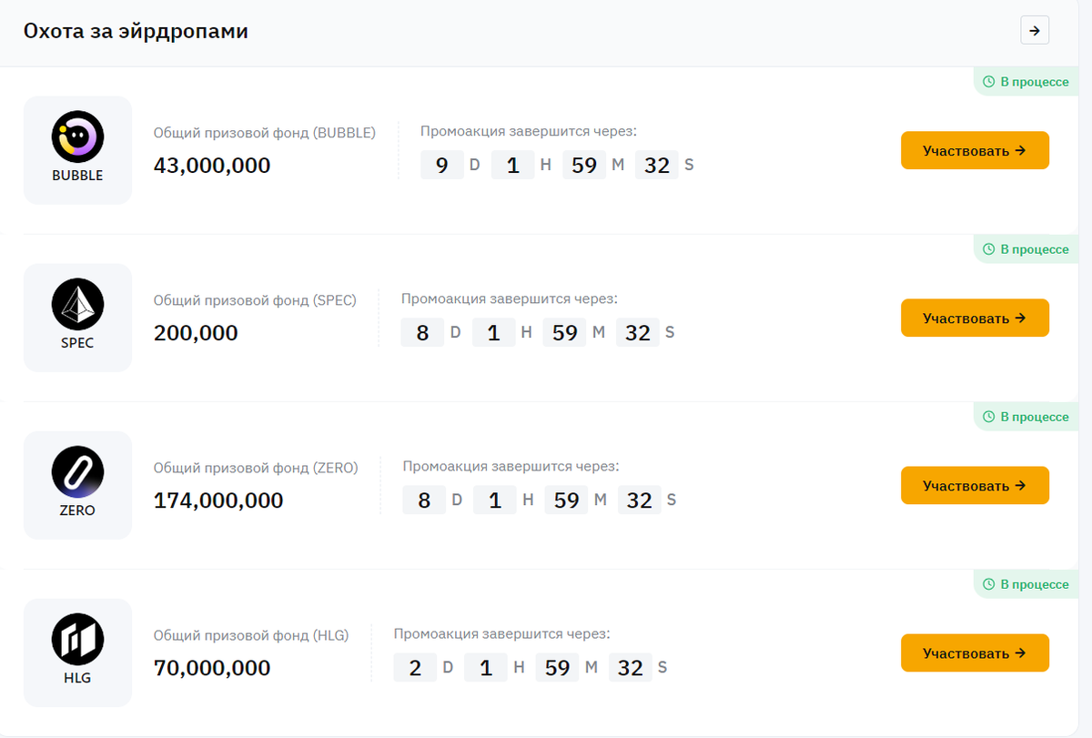The image size is (1092, 738).
Task: Click the 32 seconds box in SPEC row
Action: tap(638, 332)
